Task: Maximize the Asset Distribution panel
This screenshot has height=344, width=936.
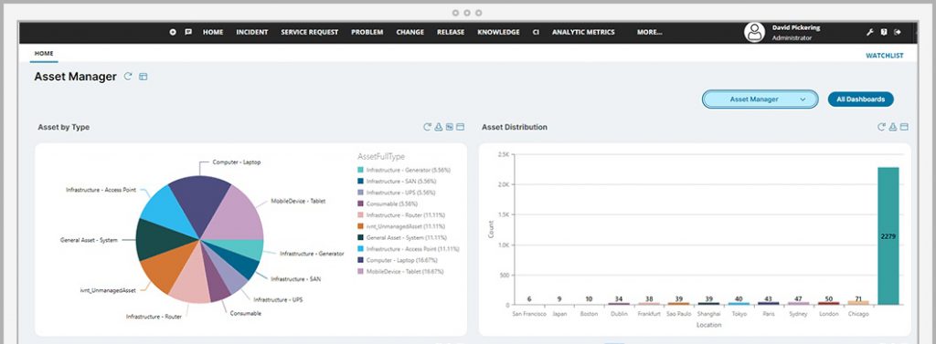Action: 904,127
